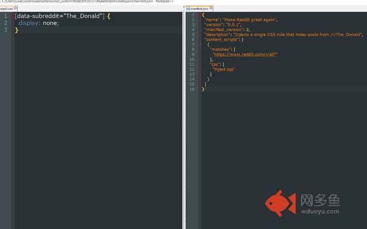
Task: Switch to the manifest.json tab
Action: [199, 9]
